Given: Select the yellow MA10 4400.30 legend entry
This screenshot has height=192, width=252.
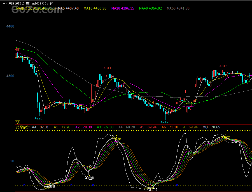Looking at the screenshot, I should (95, 8).
